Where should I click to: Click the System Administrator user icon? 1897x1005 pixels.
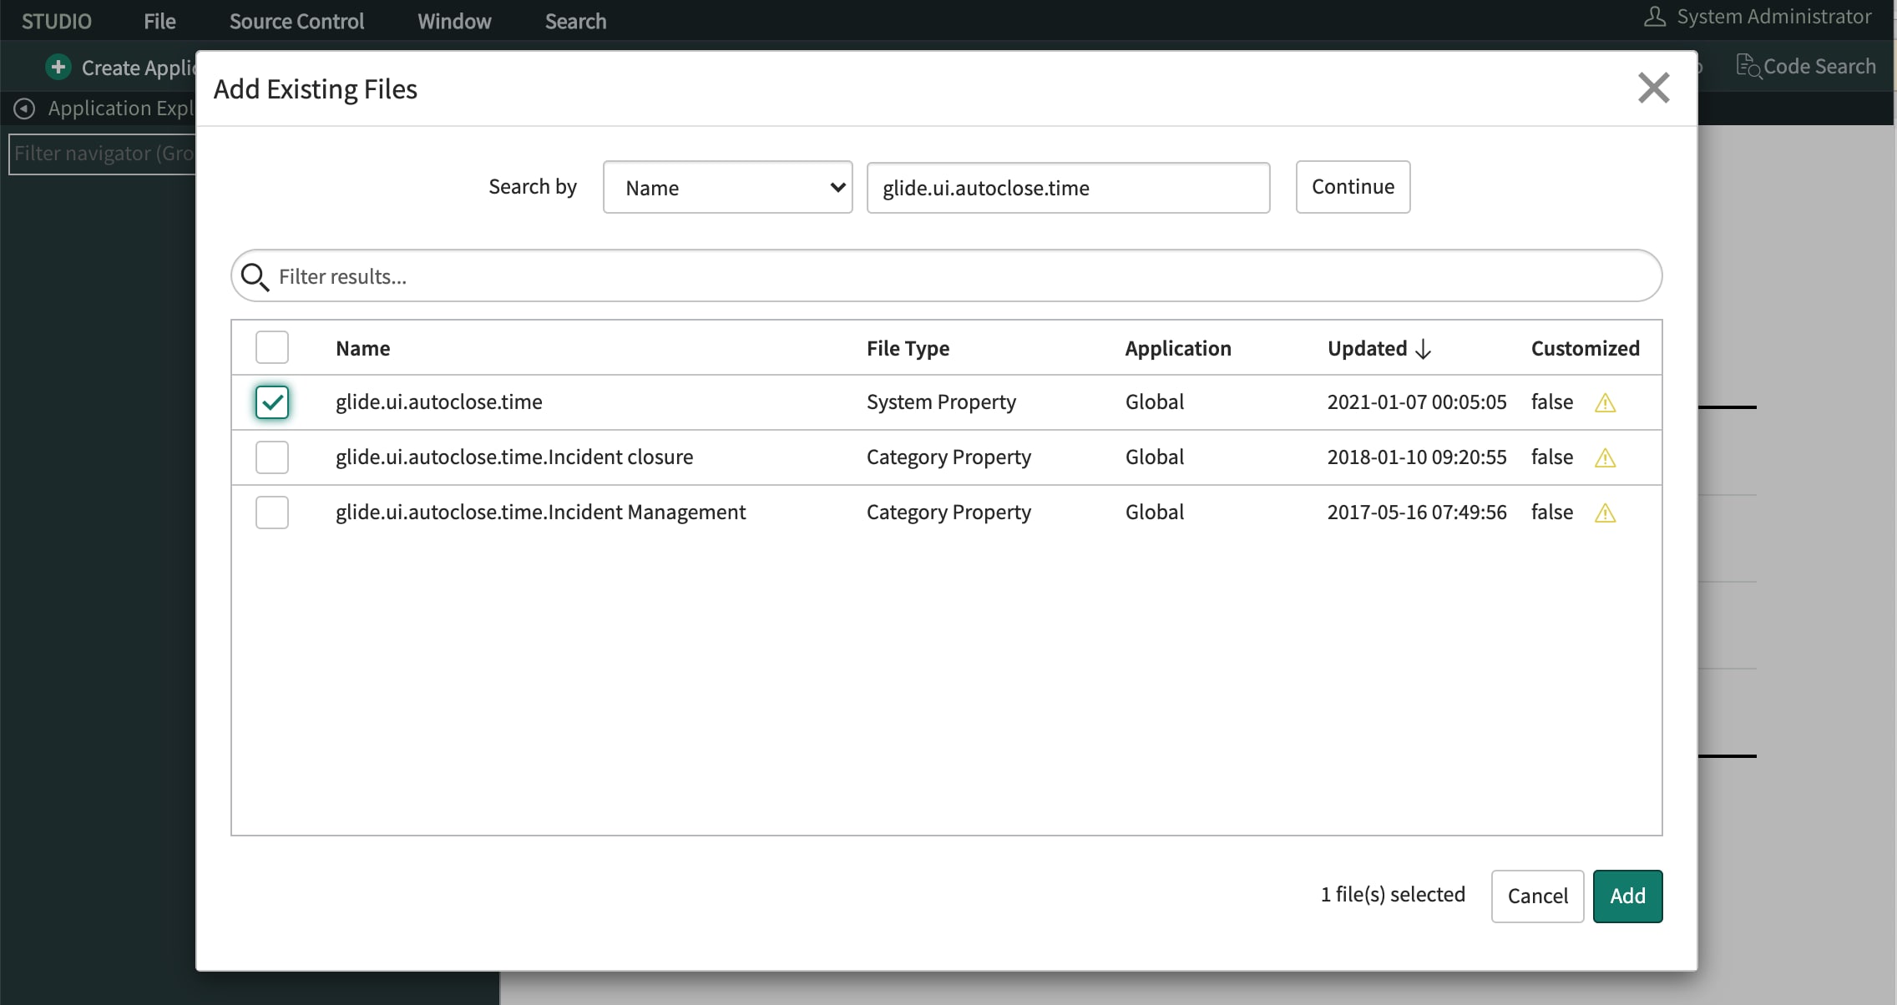click(1654, 17)
